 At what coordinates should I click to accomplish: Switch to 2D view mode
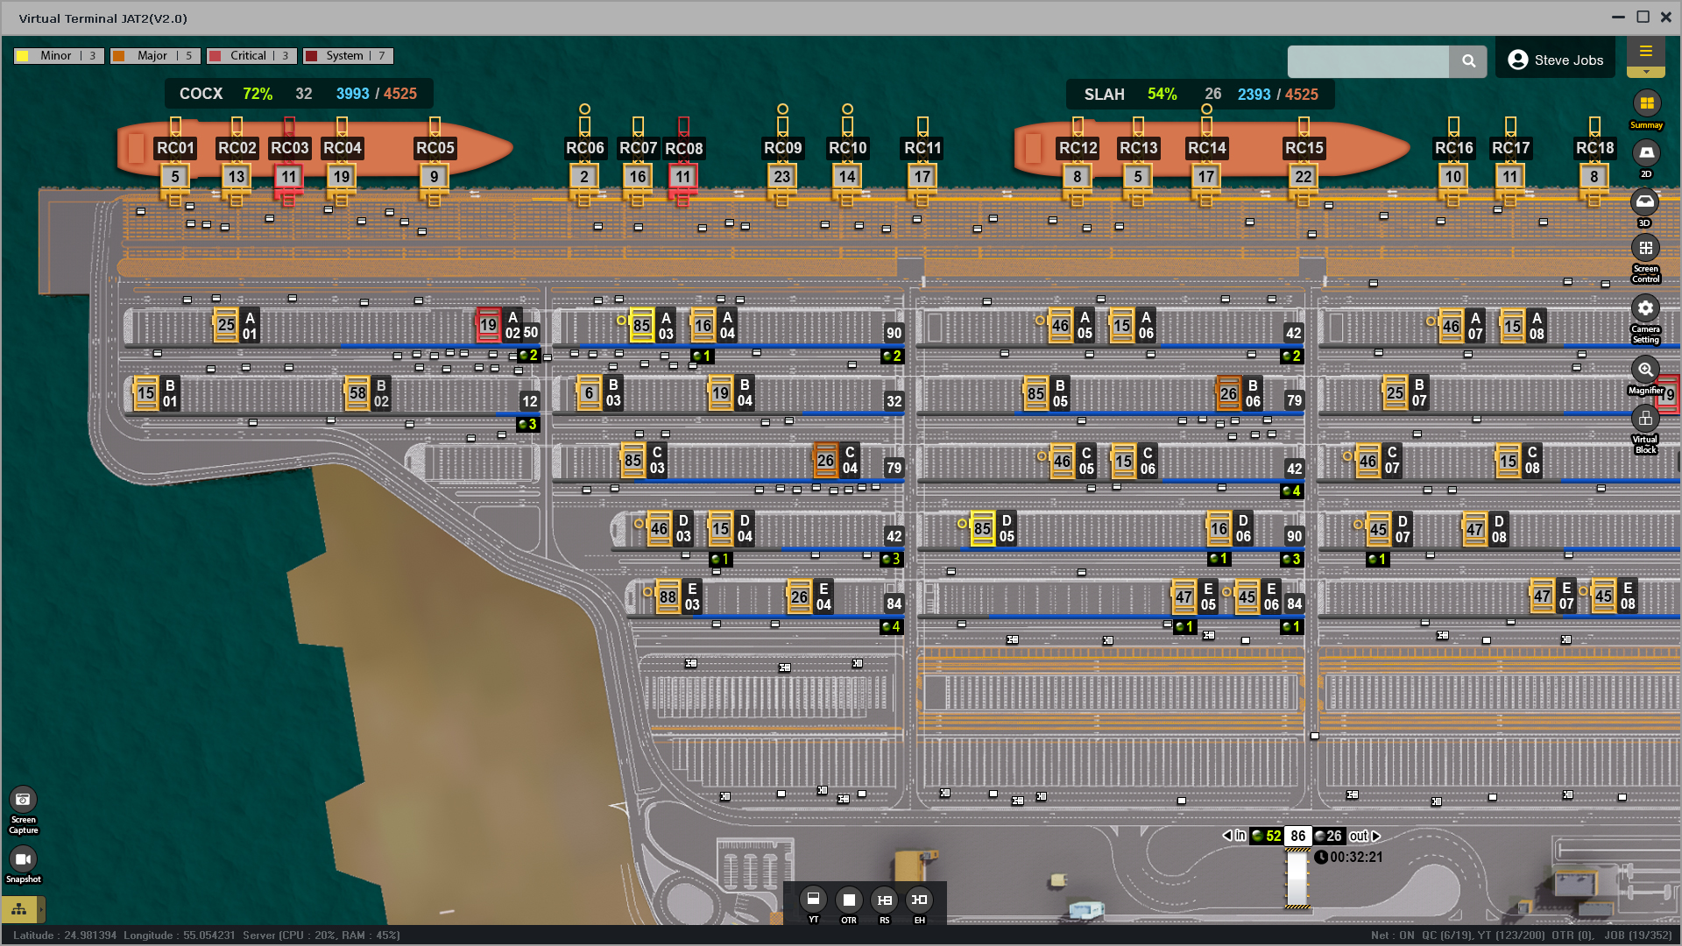point(1646,153)
